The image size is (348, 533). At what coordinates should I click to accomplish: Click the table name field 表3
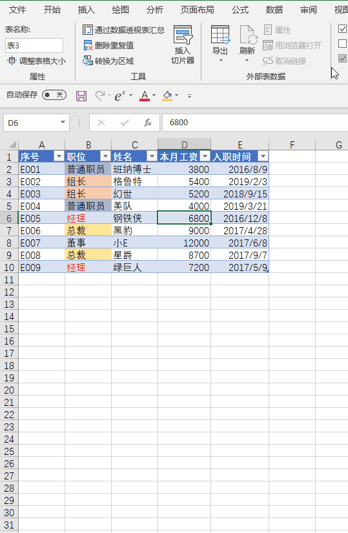pos(34,45)
